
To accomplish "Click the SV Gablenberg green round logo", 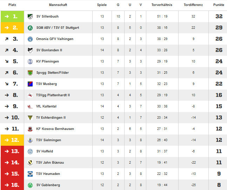I will pyautogui.click(x=30, y=185).
